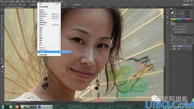Hide the 背景 副本 layer
This screenshot has width=194, height=109.
pyautogui.click(x=171, y=46)
